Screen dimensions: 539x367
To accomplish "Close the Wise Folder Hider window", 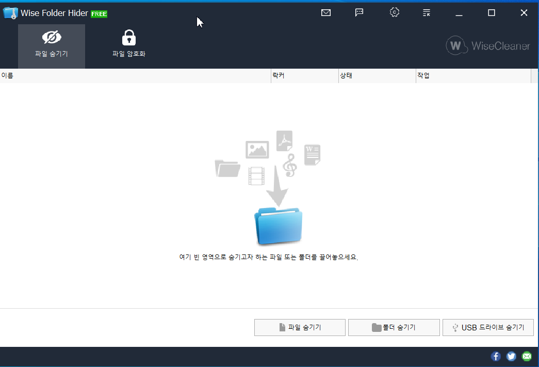I will click(524, 13).
